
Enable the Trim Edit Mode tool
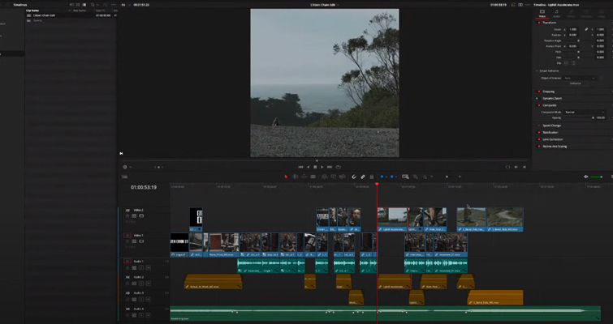[296, 177]
